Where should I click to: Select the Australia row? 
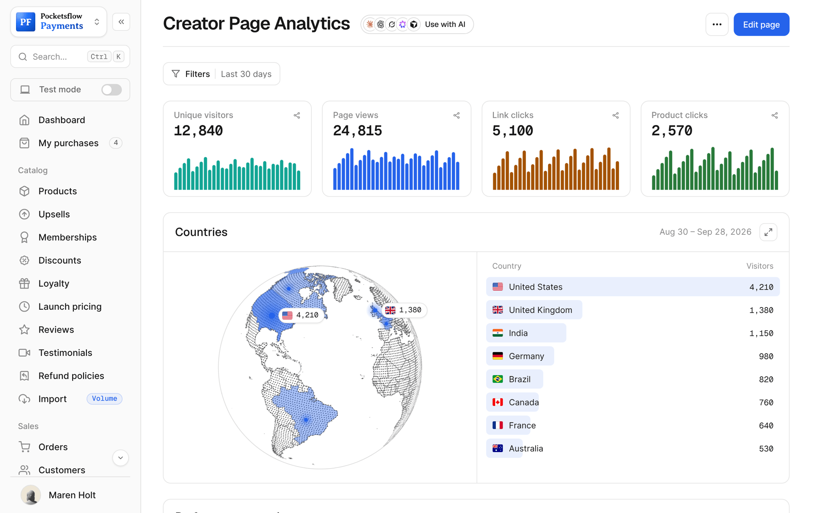(633, 448)
